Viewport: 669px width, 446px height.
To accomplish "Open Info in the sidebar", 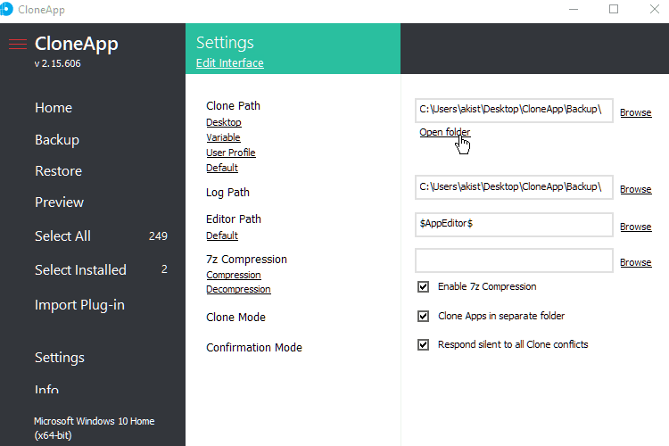I will pos(47,389).
